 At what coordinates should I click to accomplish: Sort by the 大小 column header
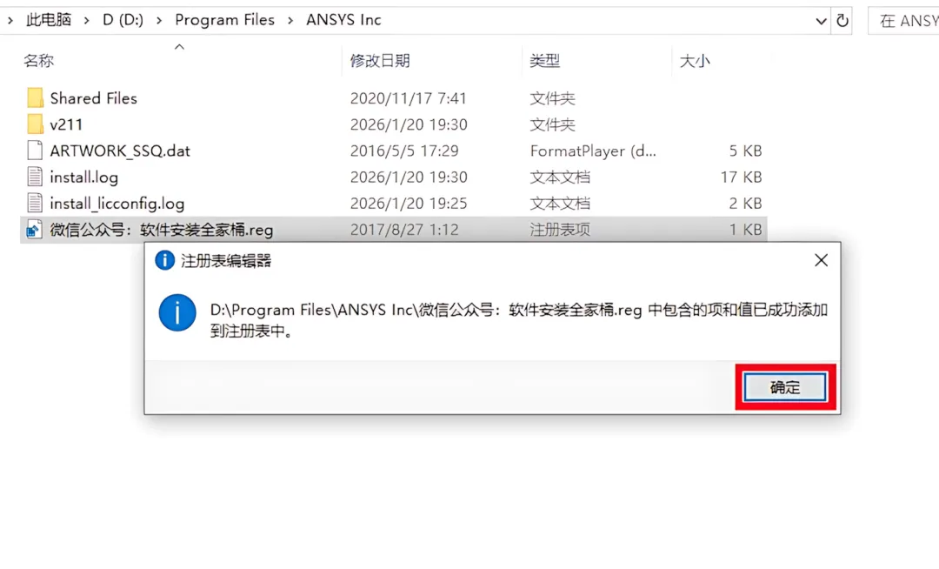pos(695,61)
